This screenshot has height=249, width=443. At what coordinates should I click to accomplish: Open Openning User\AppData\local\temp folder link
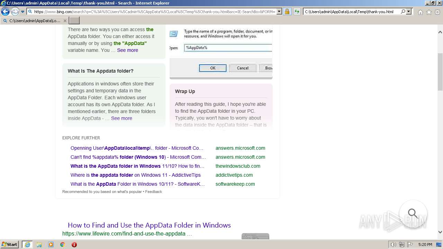[137, 148]
